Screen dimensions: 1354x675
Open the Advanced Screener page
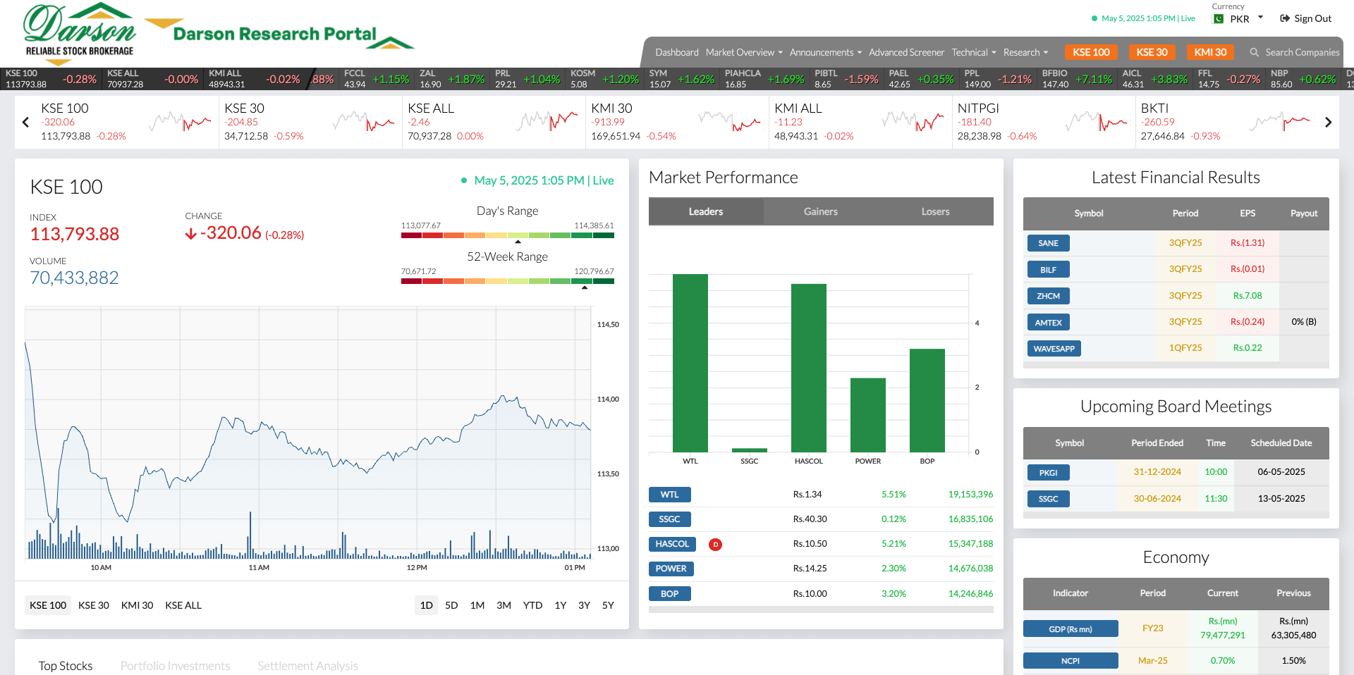point(906,52)
